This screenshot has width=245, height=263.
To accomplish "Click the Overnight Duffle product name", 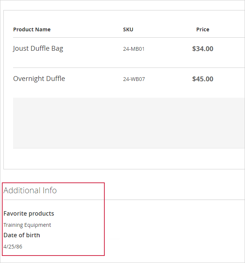I will [x=39, y=79].
